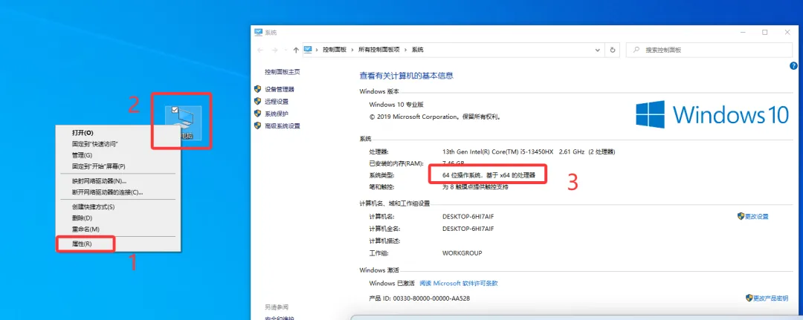
Task: Open the 远程设置 link in the sidebar
Action: tap(277, 101)
